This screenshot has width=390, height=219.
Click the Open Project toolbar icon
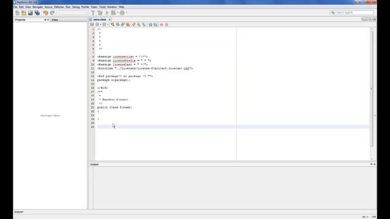coord(30,13)
